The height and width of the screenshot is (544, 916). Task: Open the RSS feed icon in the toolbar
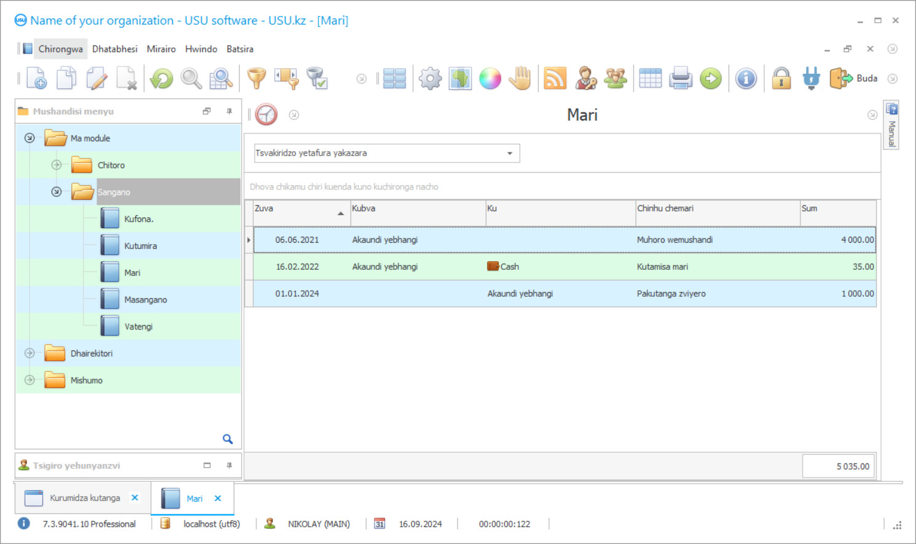click(x=555, y=78)
